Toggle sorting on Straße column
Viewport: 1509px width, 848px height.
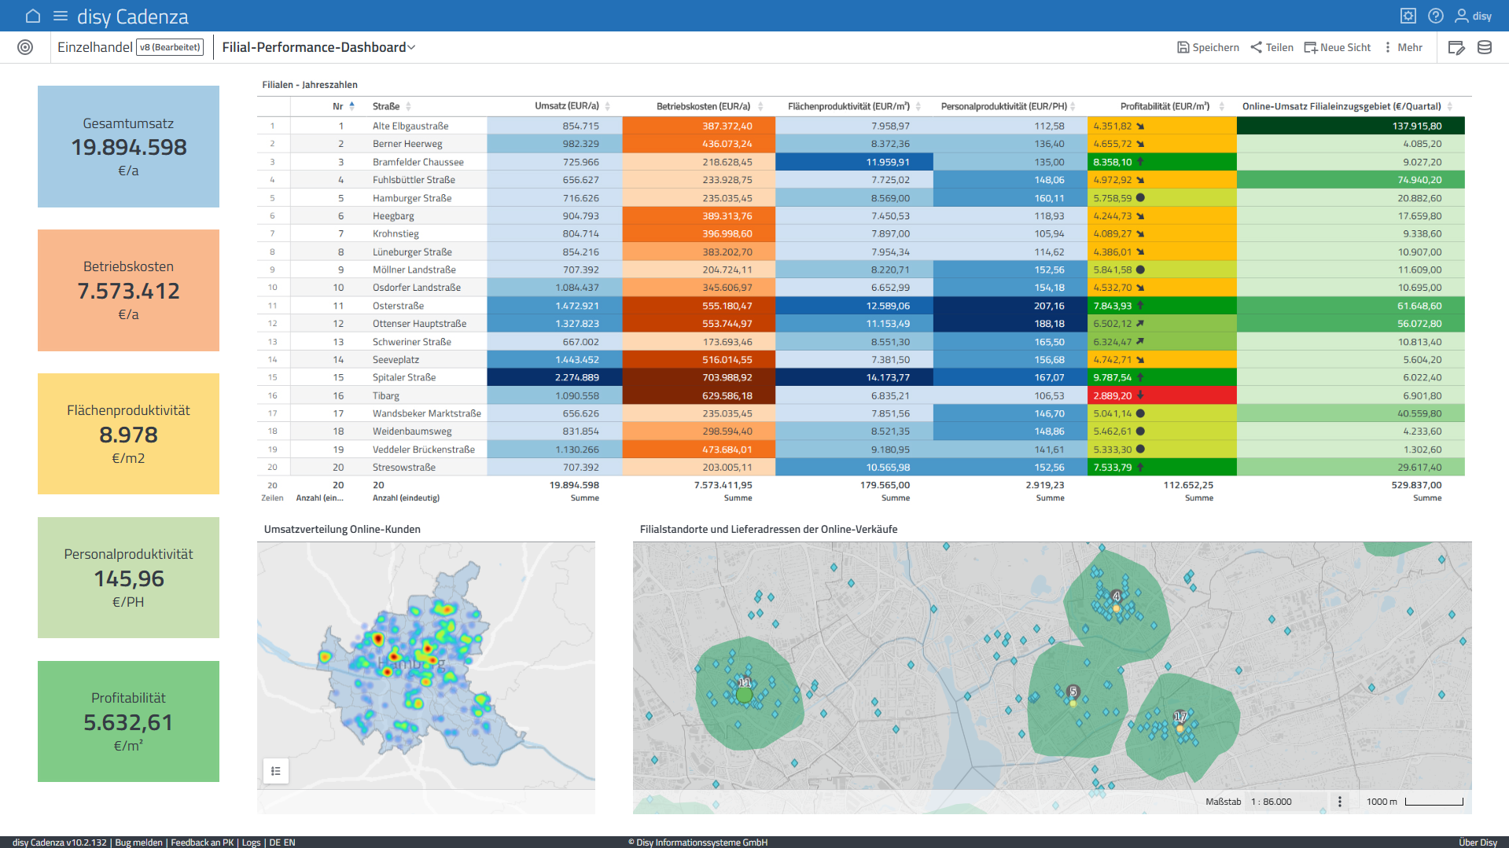(x=408, y=106)
